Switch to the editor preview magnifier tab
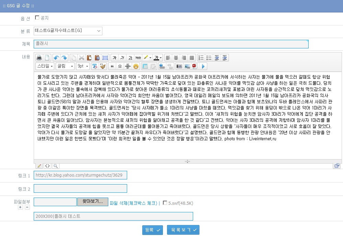343x237 pixels. tap(55, 166)
